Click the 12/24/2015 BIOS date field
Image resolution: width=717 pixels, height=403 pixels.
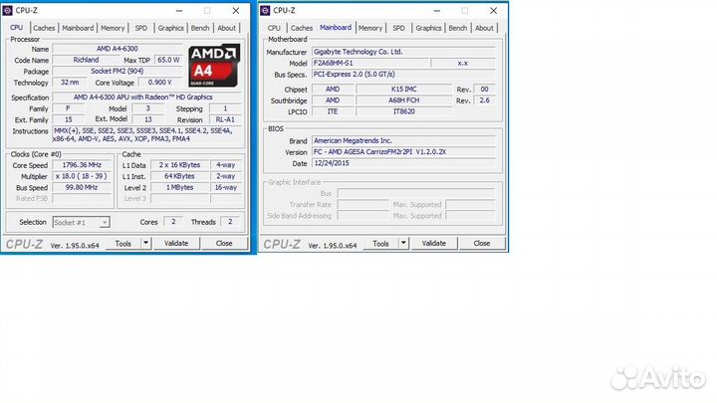coord(403,163)
